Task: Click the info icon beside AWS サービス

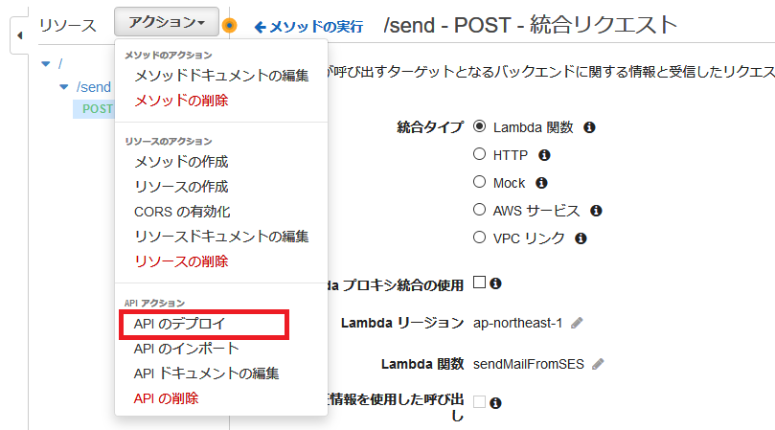Action: [x=596, y=210]
